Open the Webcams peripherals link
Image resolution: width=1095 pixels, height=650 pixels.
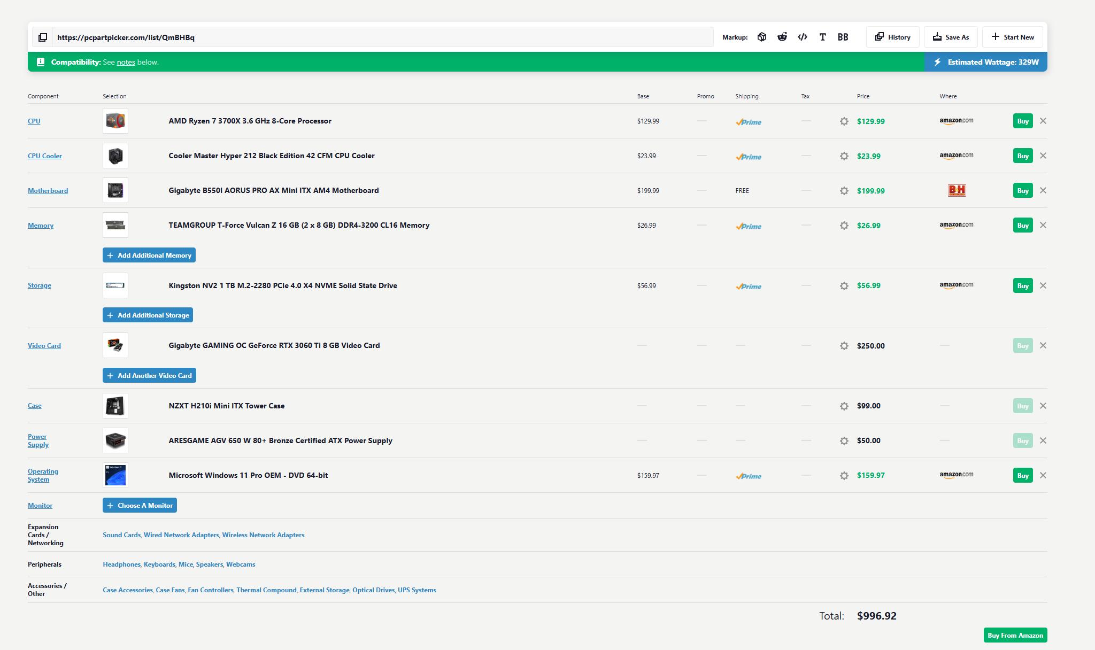click(x=241, y=564)
